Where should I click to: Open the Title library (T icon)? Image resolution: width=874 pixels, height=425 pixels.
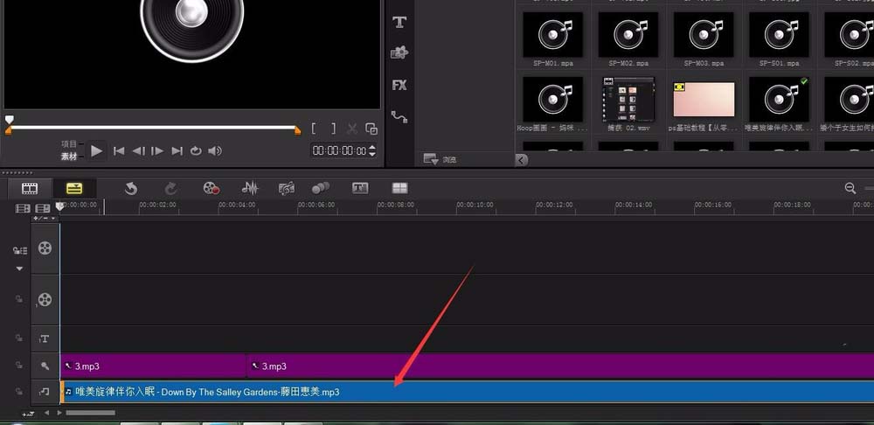coord(399,23)
